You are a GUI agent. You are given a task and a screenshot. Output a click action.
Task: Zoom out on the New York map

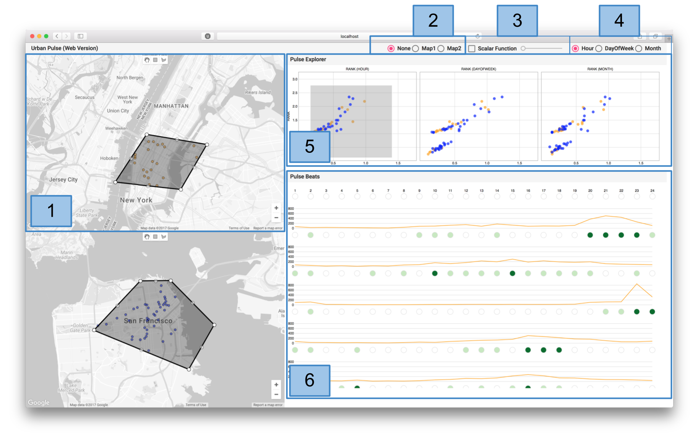(276, 218)
